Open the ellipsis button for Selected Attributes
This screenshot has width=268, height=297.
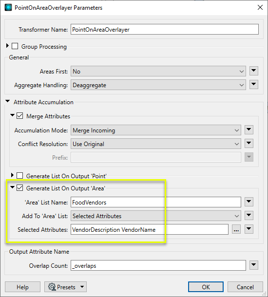pos(236,229)
